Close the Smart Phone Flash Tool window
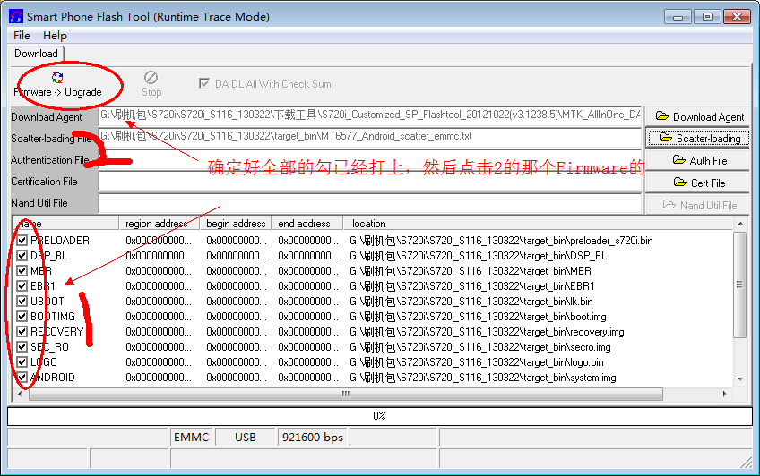Viewport: 760px width, 476px height. point(737,16)
